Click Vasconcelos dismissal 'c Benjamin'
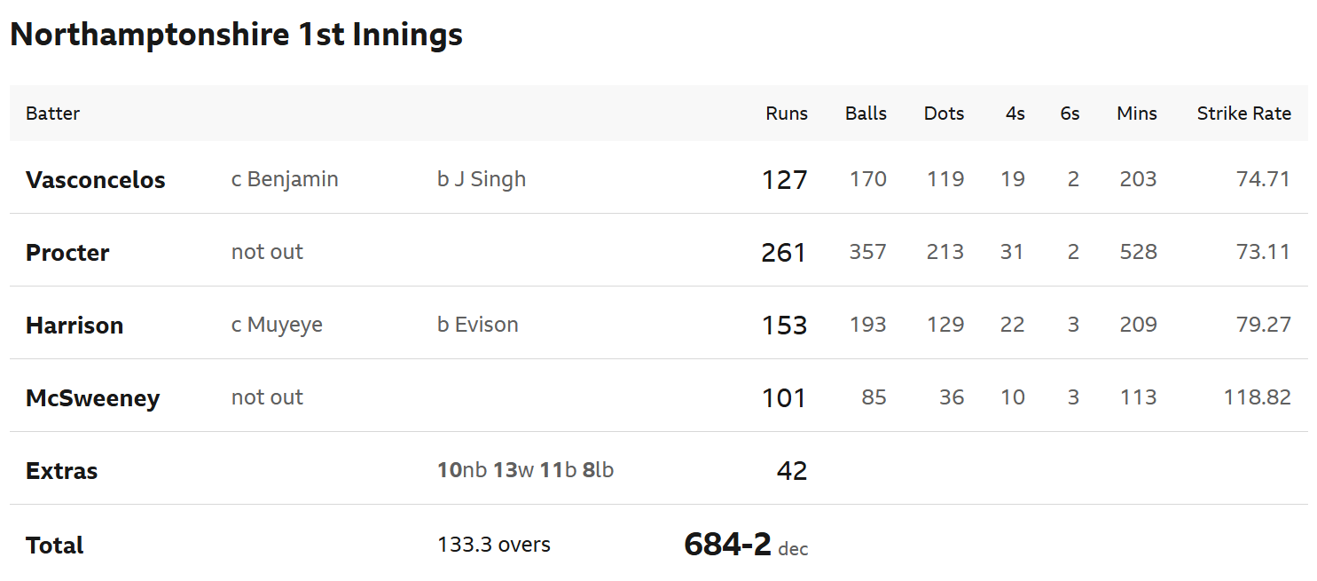Screen dimensions: 1317x581 click(x=285, y=179)
